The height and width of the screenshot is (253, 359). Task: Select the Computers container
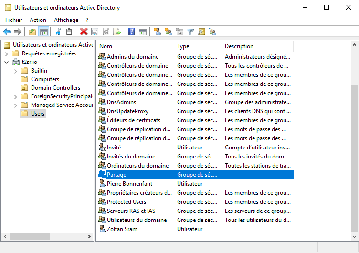tap(45, 79)
